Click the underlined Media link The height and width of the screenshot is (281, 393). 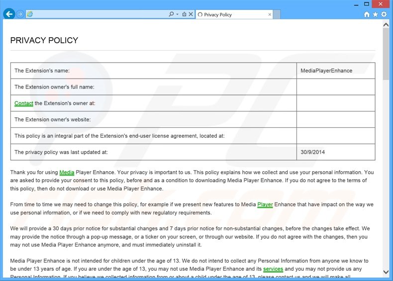coord(67,173)
